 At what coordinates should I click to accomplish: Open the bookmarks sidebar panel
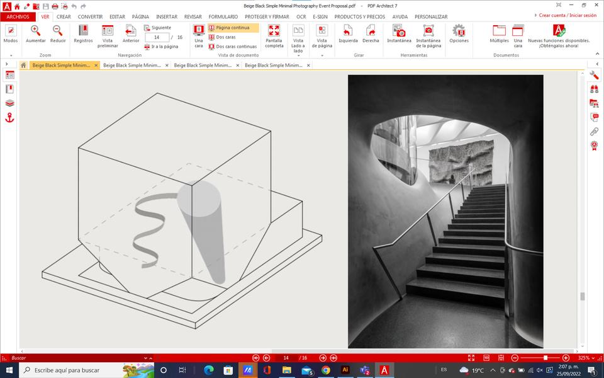coord(9,89)
